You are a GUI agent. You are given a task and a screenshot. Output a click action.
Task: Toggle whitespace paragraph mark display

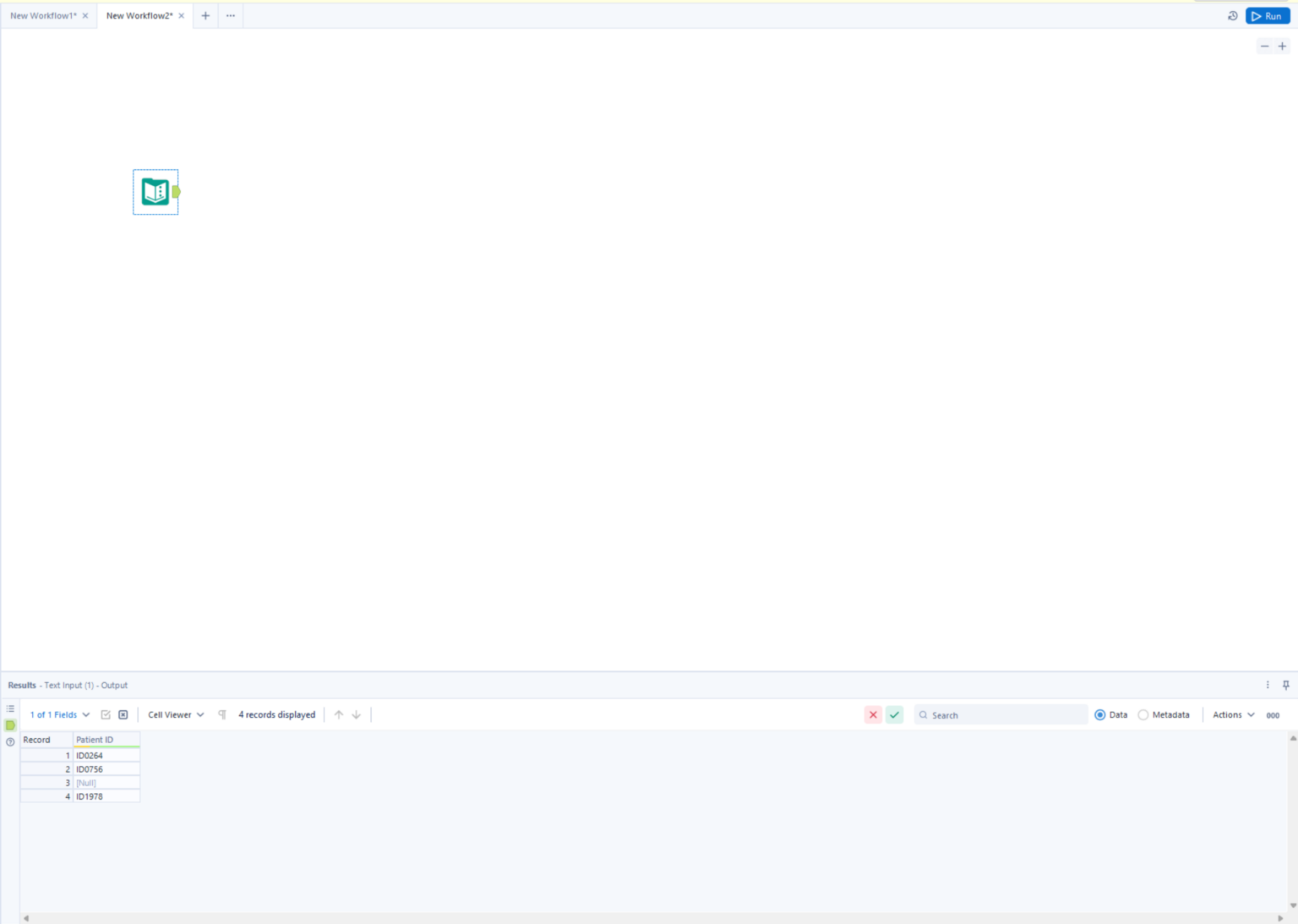pyautogui.click(x=222, y=715)
